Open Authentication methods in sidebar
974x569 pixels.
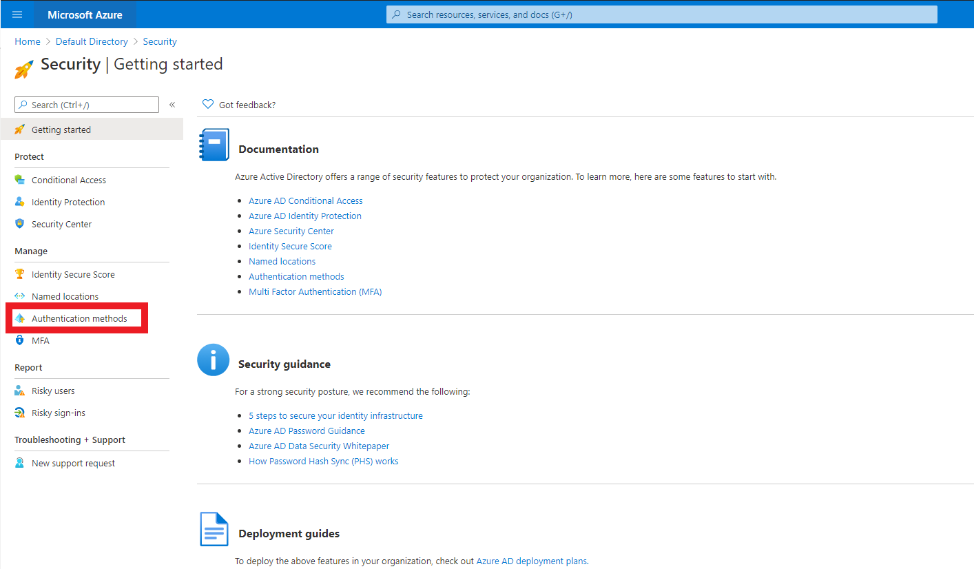click(79, 318)
